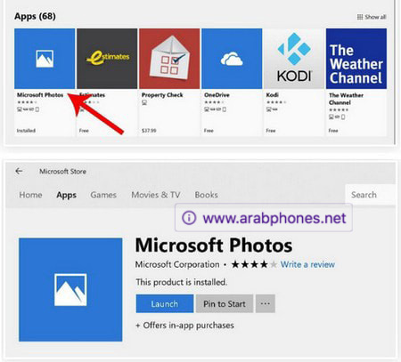Viewport: 401px width, 362px height.
Task: Switch to the Games tab
Action: (103, 195)
